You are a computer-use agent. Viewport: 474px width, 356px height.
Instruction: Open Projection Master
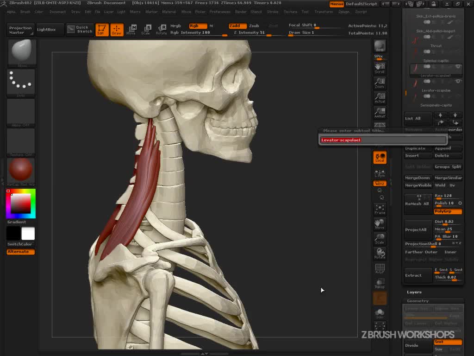[x=20, y=30]
